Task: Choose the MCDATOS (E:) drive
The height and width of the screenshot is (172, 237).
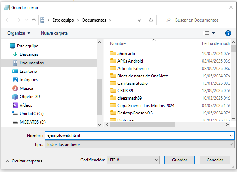Action: [x=32, y=122]
